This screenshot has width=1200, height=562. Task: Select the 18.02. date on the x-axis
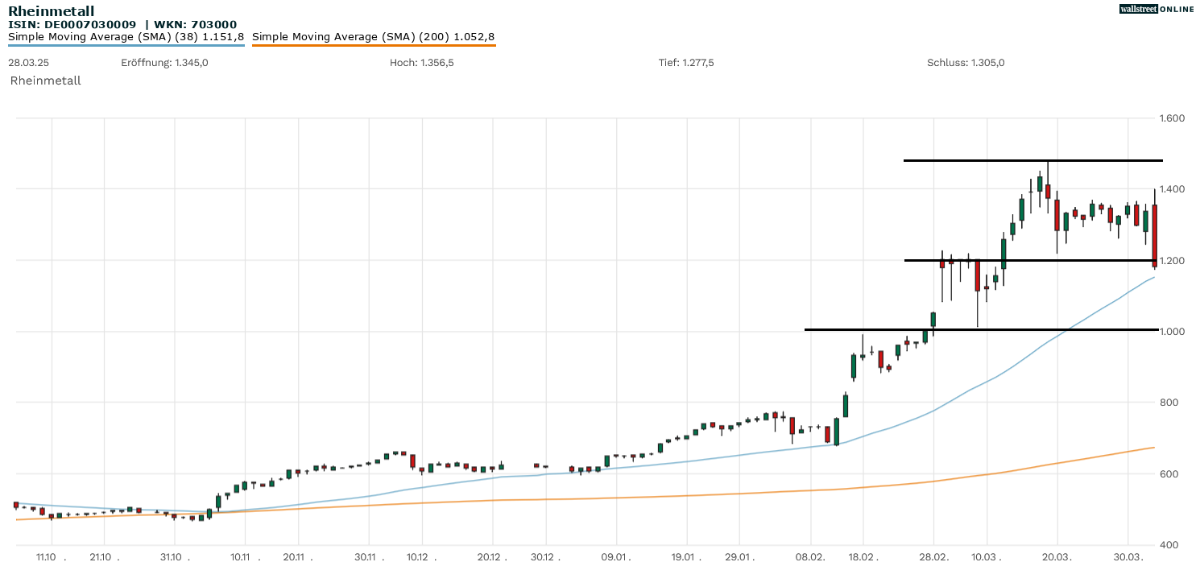(x=863, y=556)
